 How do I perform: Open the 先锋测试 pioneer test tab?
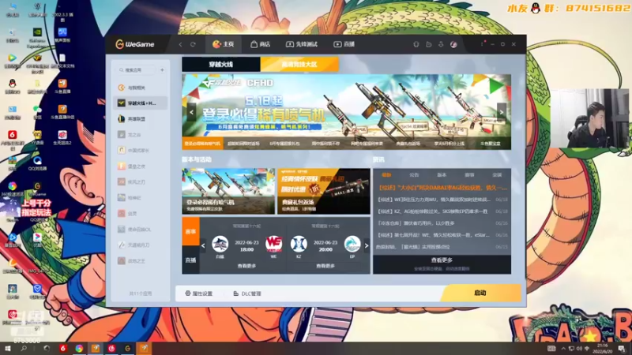pyautogui.click(x=302, y=44)
